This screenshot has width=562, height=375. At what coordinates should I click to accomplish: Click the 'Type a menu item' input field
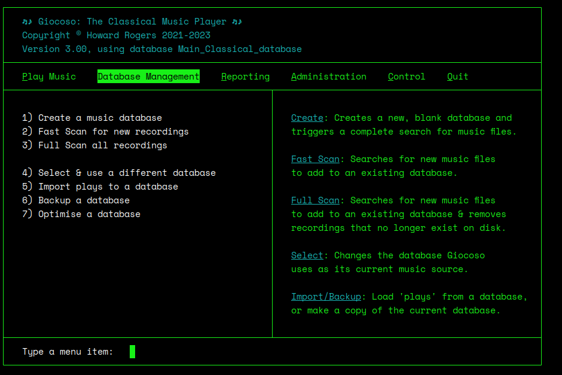point(132,352)
